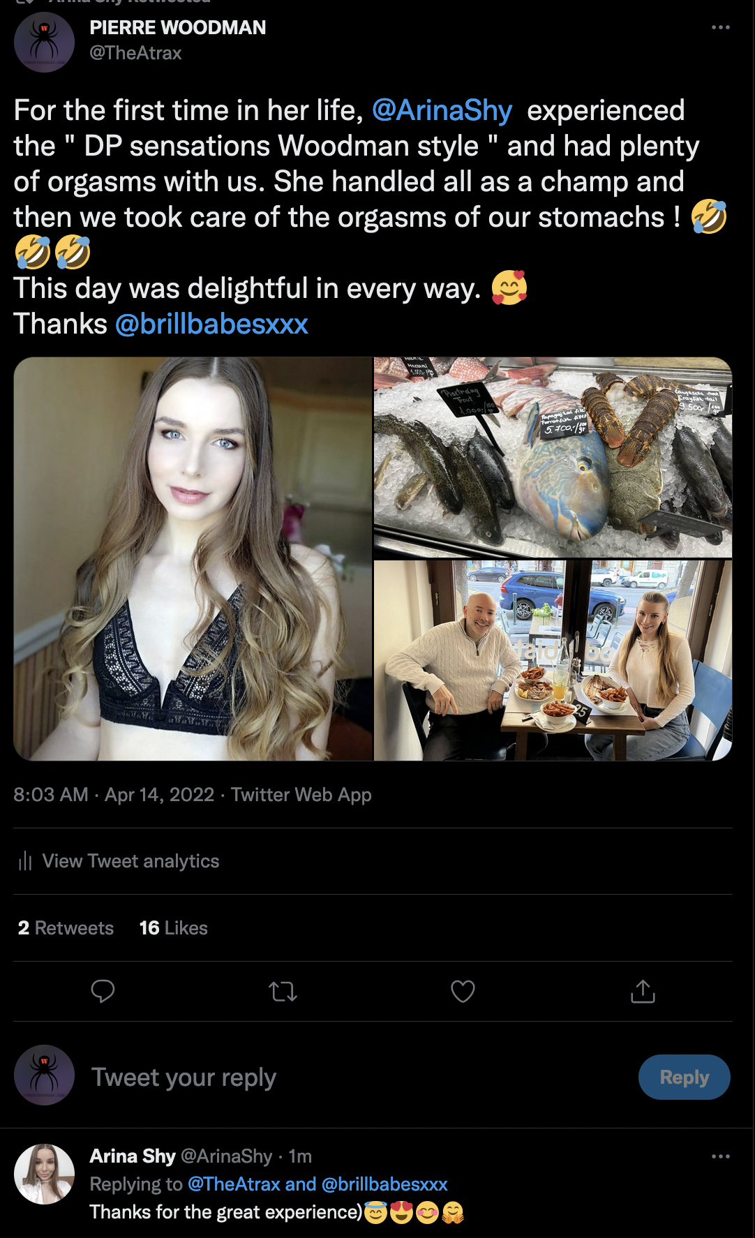View the 16 Likes list
The image size is (755, 1238).
tap(173, 928)
